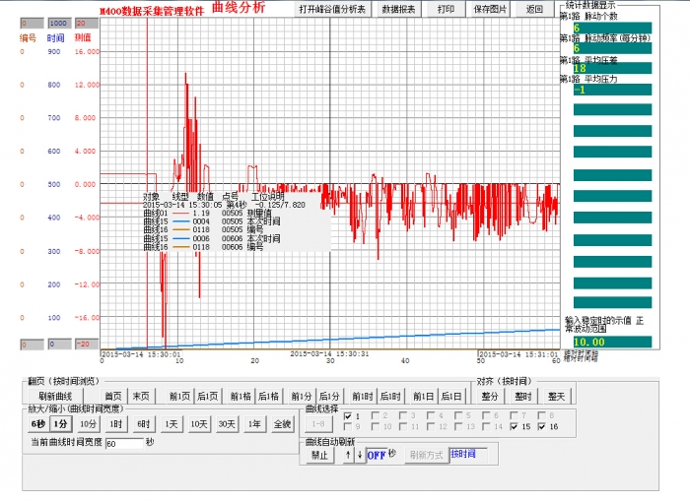Click the 禁止 auto refresh button

(320, 455)
